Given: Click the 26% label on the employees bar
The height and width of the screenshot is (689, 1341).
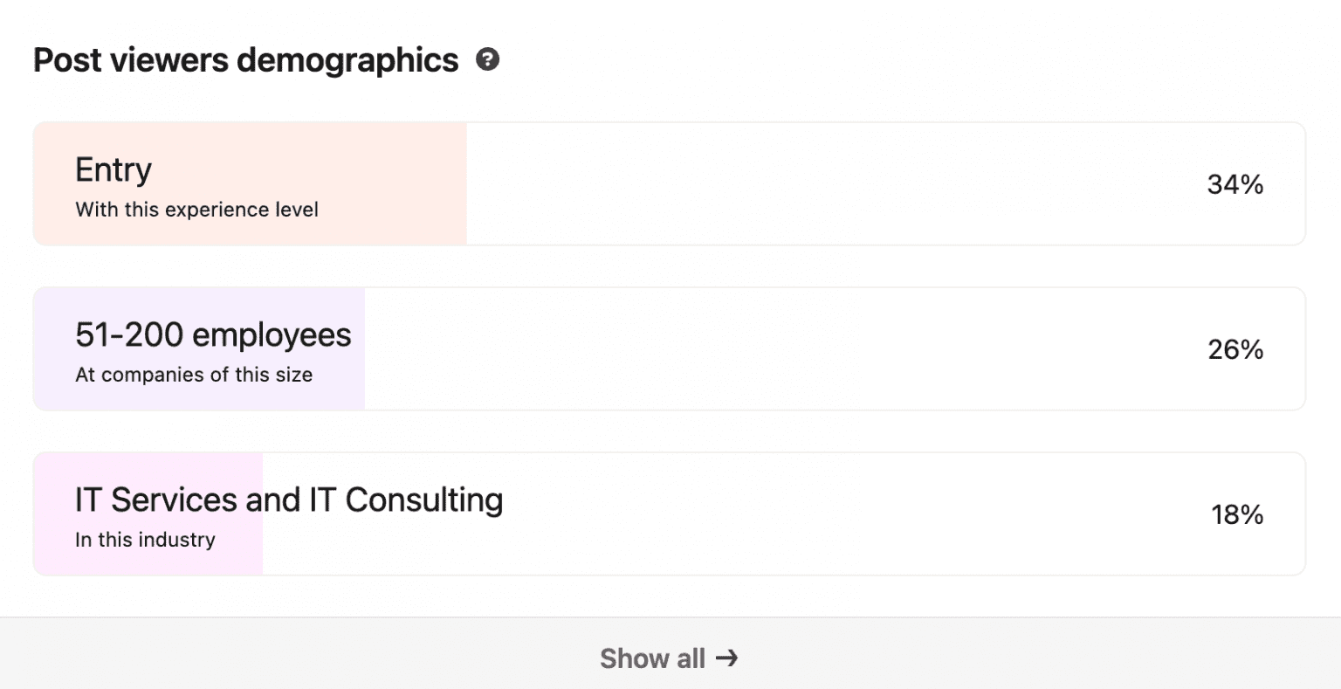Looking at the screenshot, I should 1234,349.
